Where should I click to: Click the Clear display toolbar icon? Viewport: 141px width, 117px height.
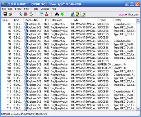31,14
